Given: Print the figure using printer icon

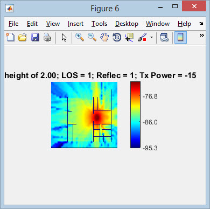Looking at the screenshot, I should click(47, 37).
